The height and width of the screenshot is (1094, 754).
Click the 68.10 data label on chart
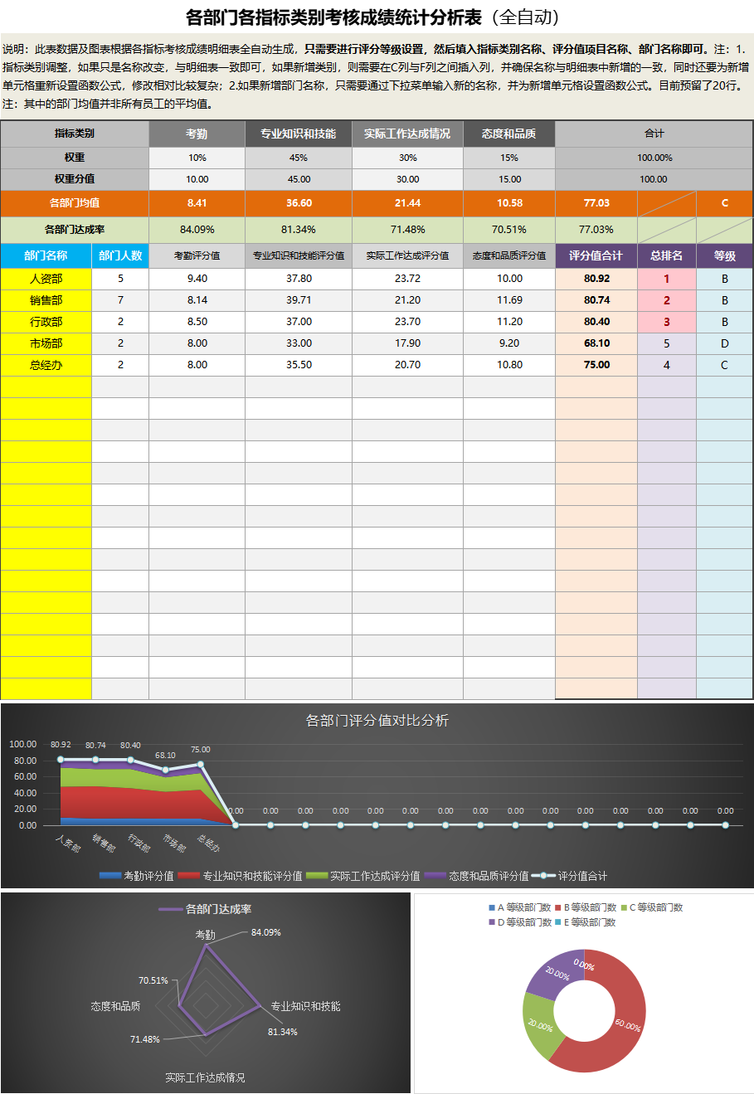[x=165, y=755]
